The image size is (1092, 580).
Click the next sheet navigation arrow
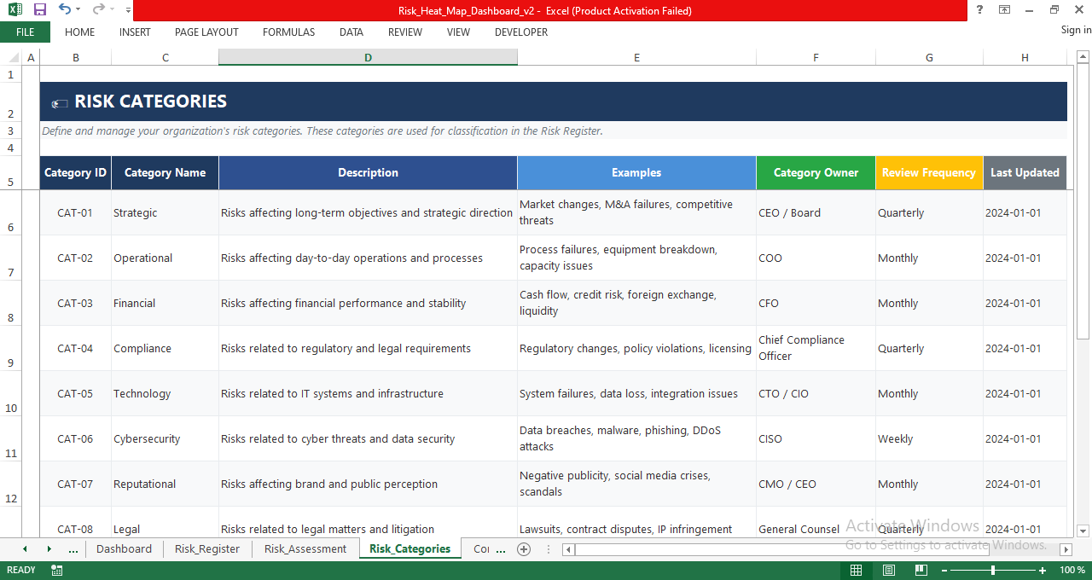tap(49, 549)
